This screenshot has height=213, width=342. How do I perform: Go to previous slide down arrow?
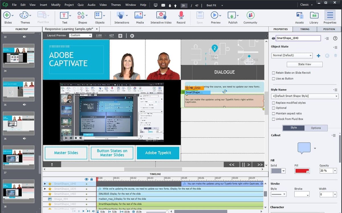point(170,5)
